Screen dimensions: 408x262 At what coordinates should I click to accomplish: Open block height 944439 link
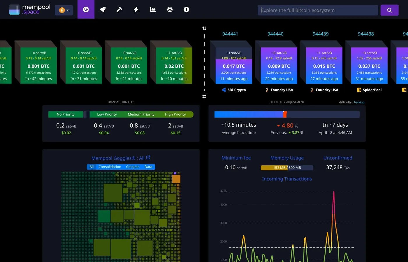point(321,34)
